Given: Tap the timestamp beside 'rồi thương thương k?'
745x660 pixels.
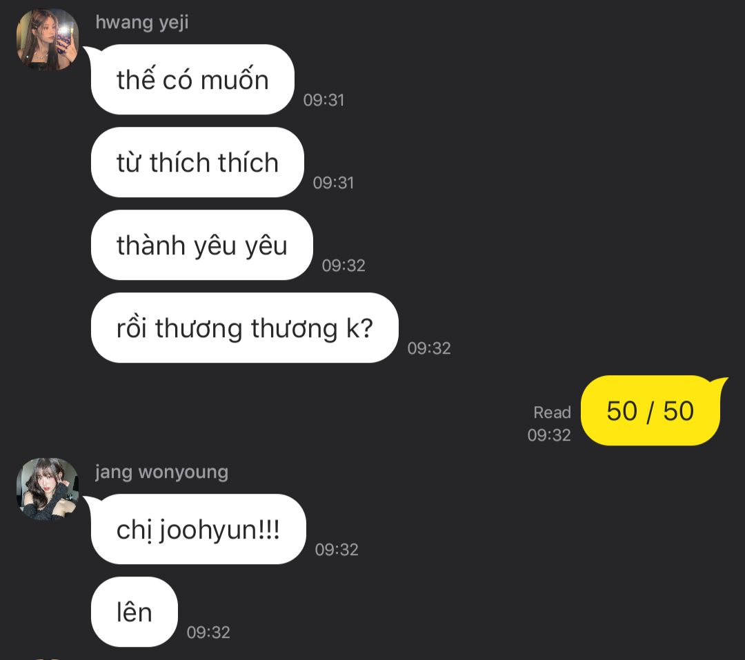Looking at the screenshot, I should coord(428,348).
